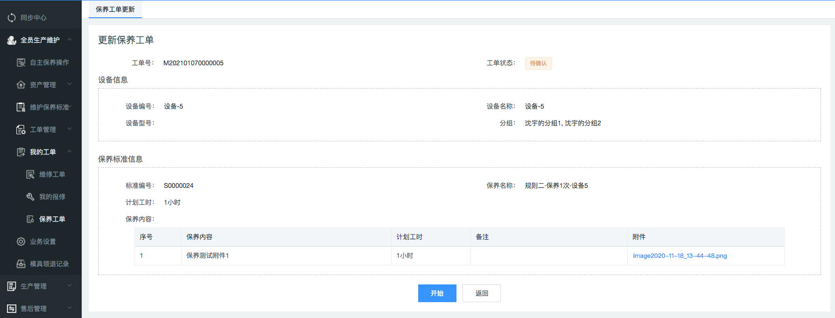This screenshot has width=835, height=318.
Task: Collapse the 全员生产维护 menu chevron
Action: coord(70,40)
